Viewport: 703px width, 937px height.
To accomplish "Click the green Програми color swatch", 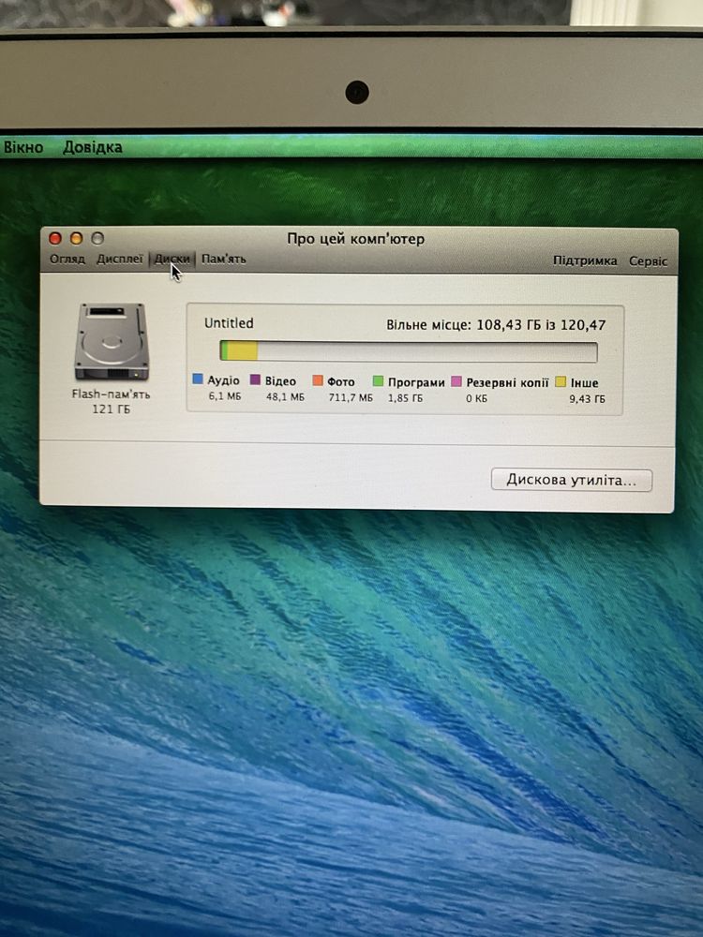I will pyautogui.click(x=378, y=380).
